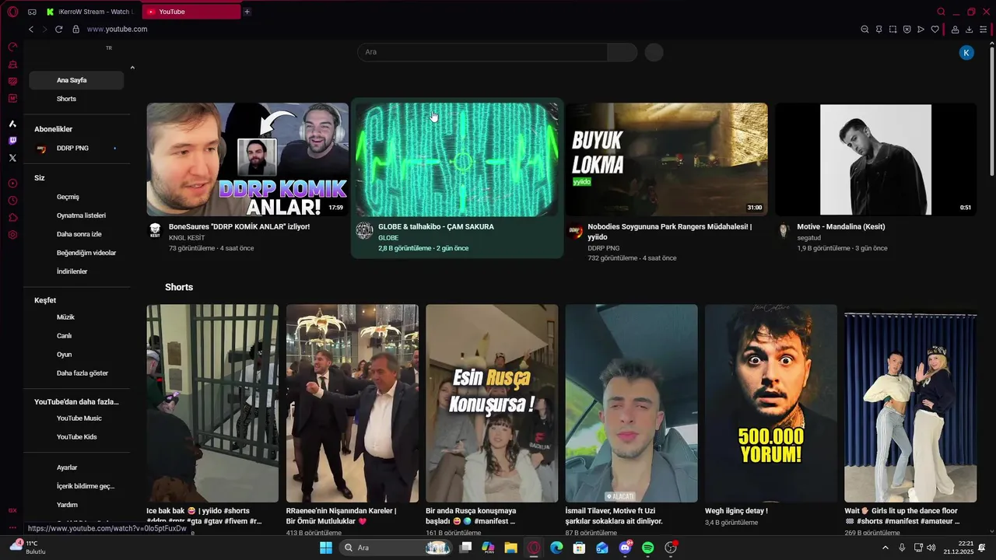Click the YouTube search magnifier button
Screen dimensions: 996x560
(x=622, y=52)
